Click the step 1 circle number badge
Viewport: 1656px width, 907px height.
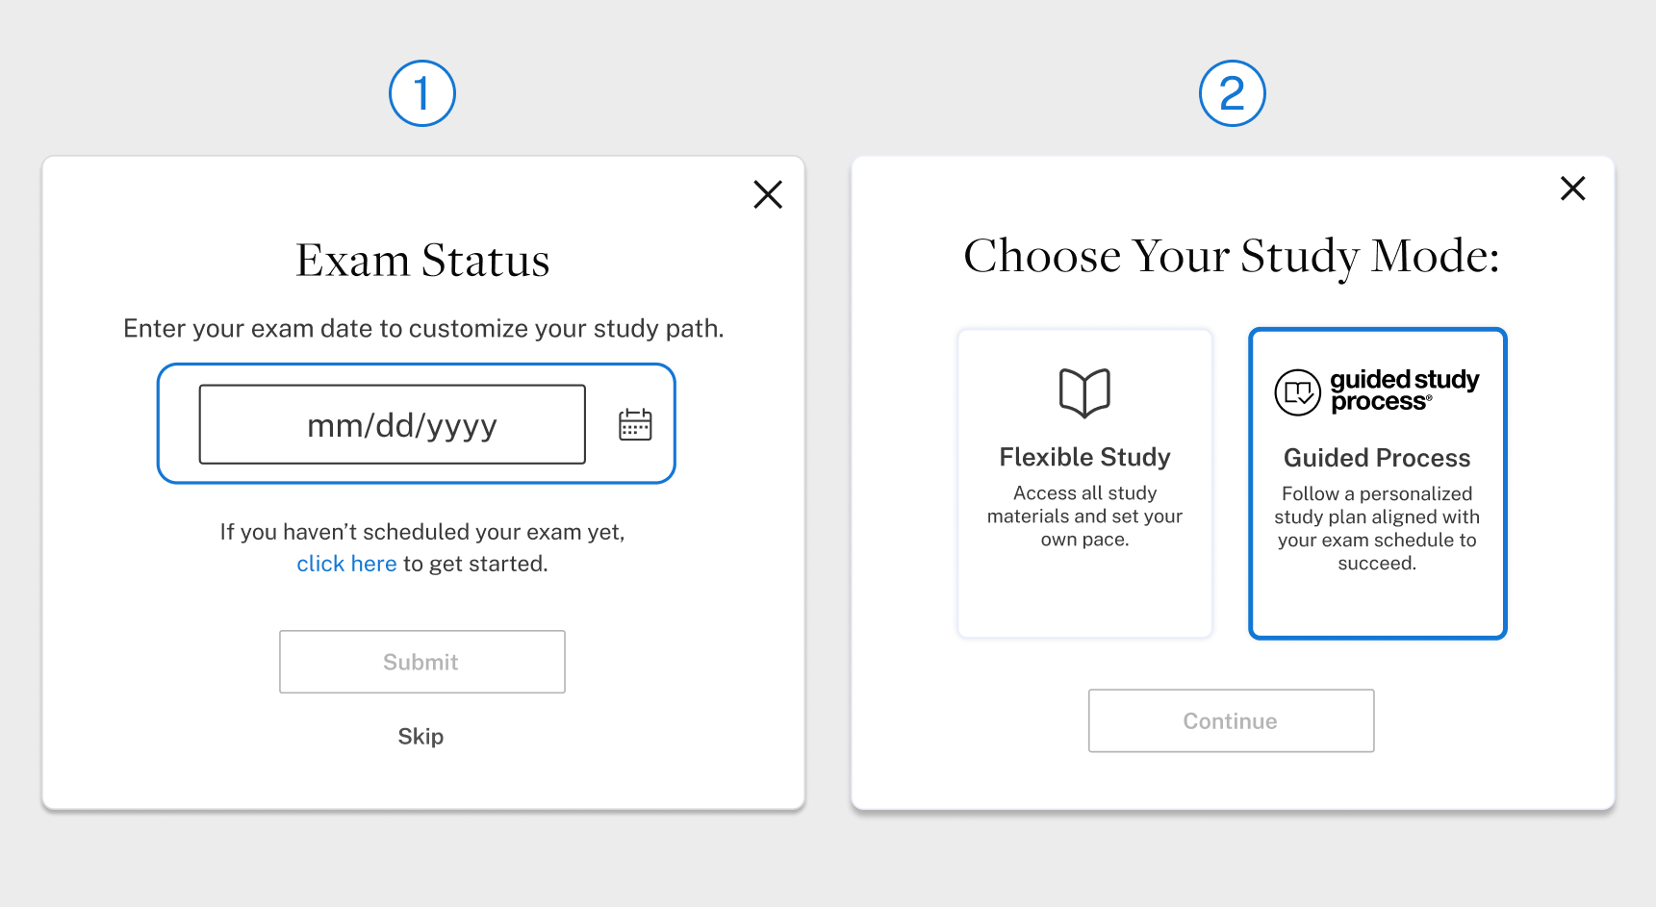click(x=421, y=93)
